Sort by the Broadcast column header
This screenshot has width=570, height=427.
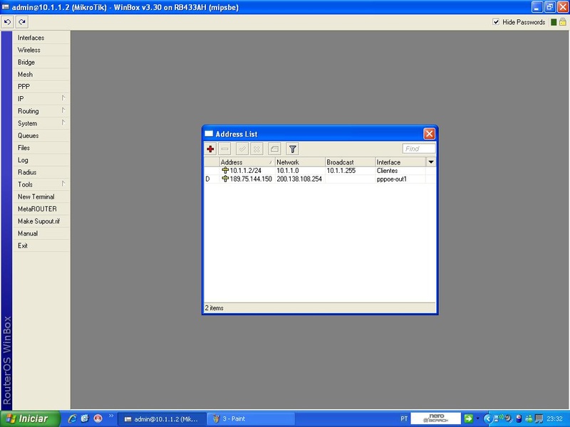coord(350,162)
